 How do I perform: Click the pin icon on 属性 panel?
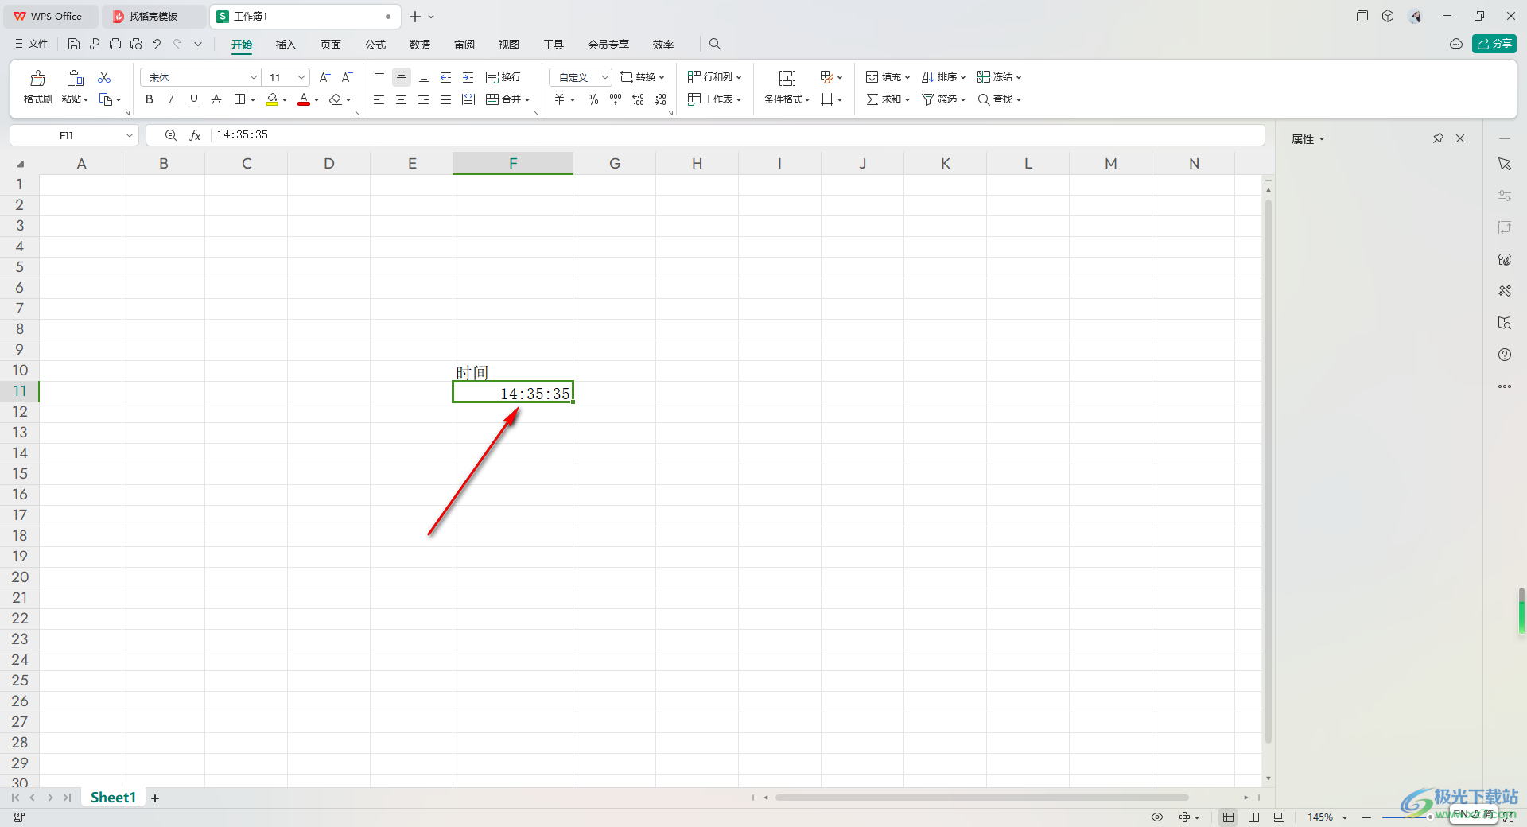1438,138
